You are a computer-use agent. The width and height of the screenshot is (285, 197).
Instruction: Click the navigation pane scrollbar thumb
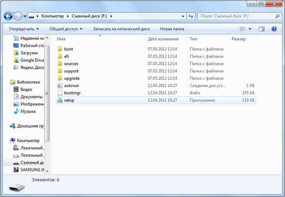47,93
